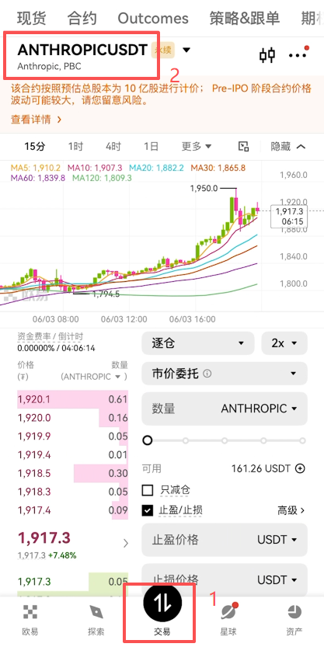Open the order book (ANTHROPIC) unit dropdown
The height and width of the screenshot is (647, 324).
94,377
